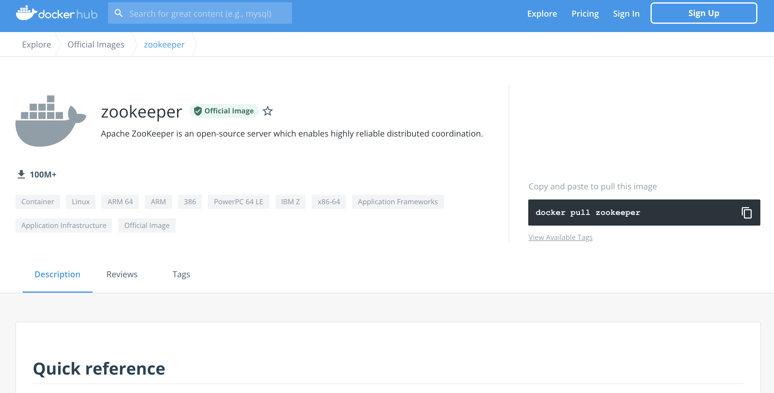Open Explore in the top navigation
This screenshot has height=393, width=774.
tap(542, 14)
